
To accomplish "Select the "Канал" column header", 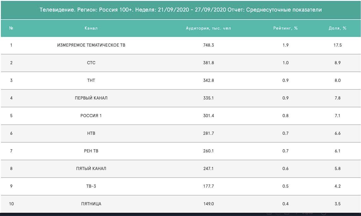I will (x=91, y=28).
